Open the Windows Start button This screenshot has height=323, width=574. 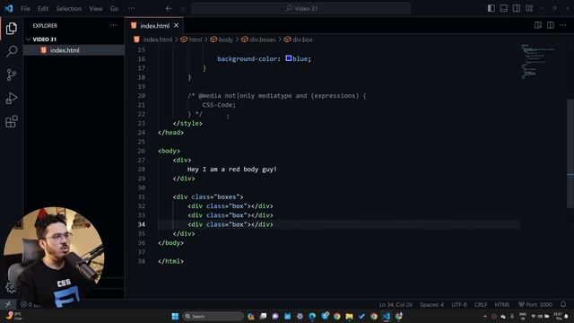coord(175,316)
